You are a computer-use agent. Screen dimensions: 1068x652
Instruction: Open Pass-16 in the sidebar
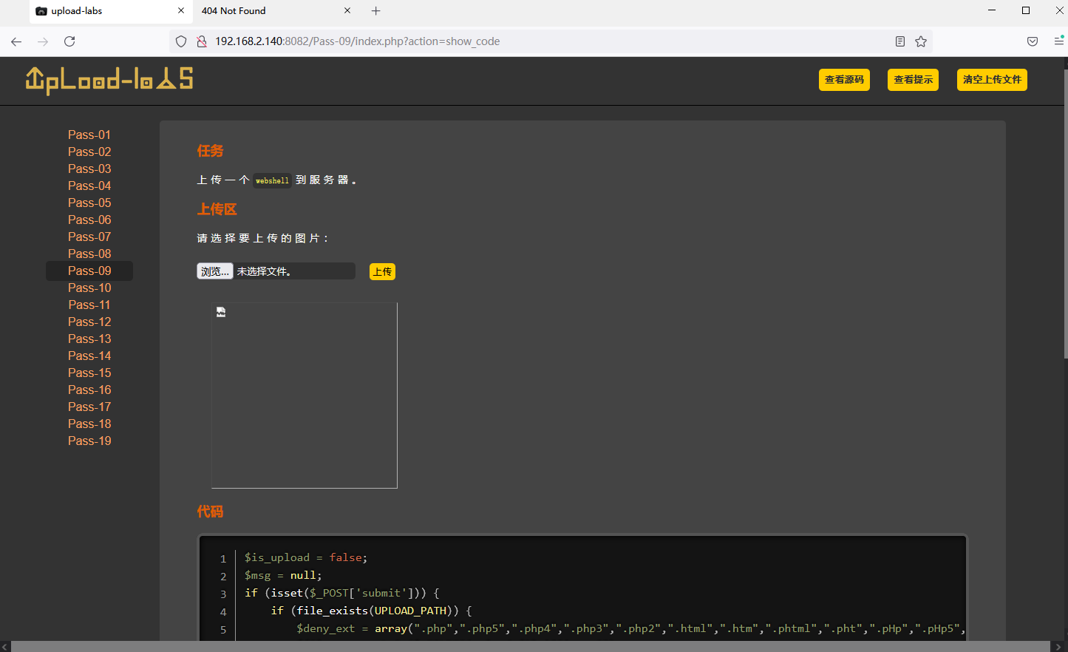[89, 390]
